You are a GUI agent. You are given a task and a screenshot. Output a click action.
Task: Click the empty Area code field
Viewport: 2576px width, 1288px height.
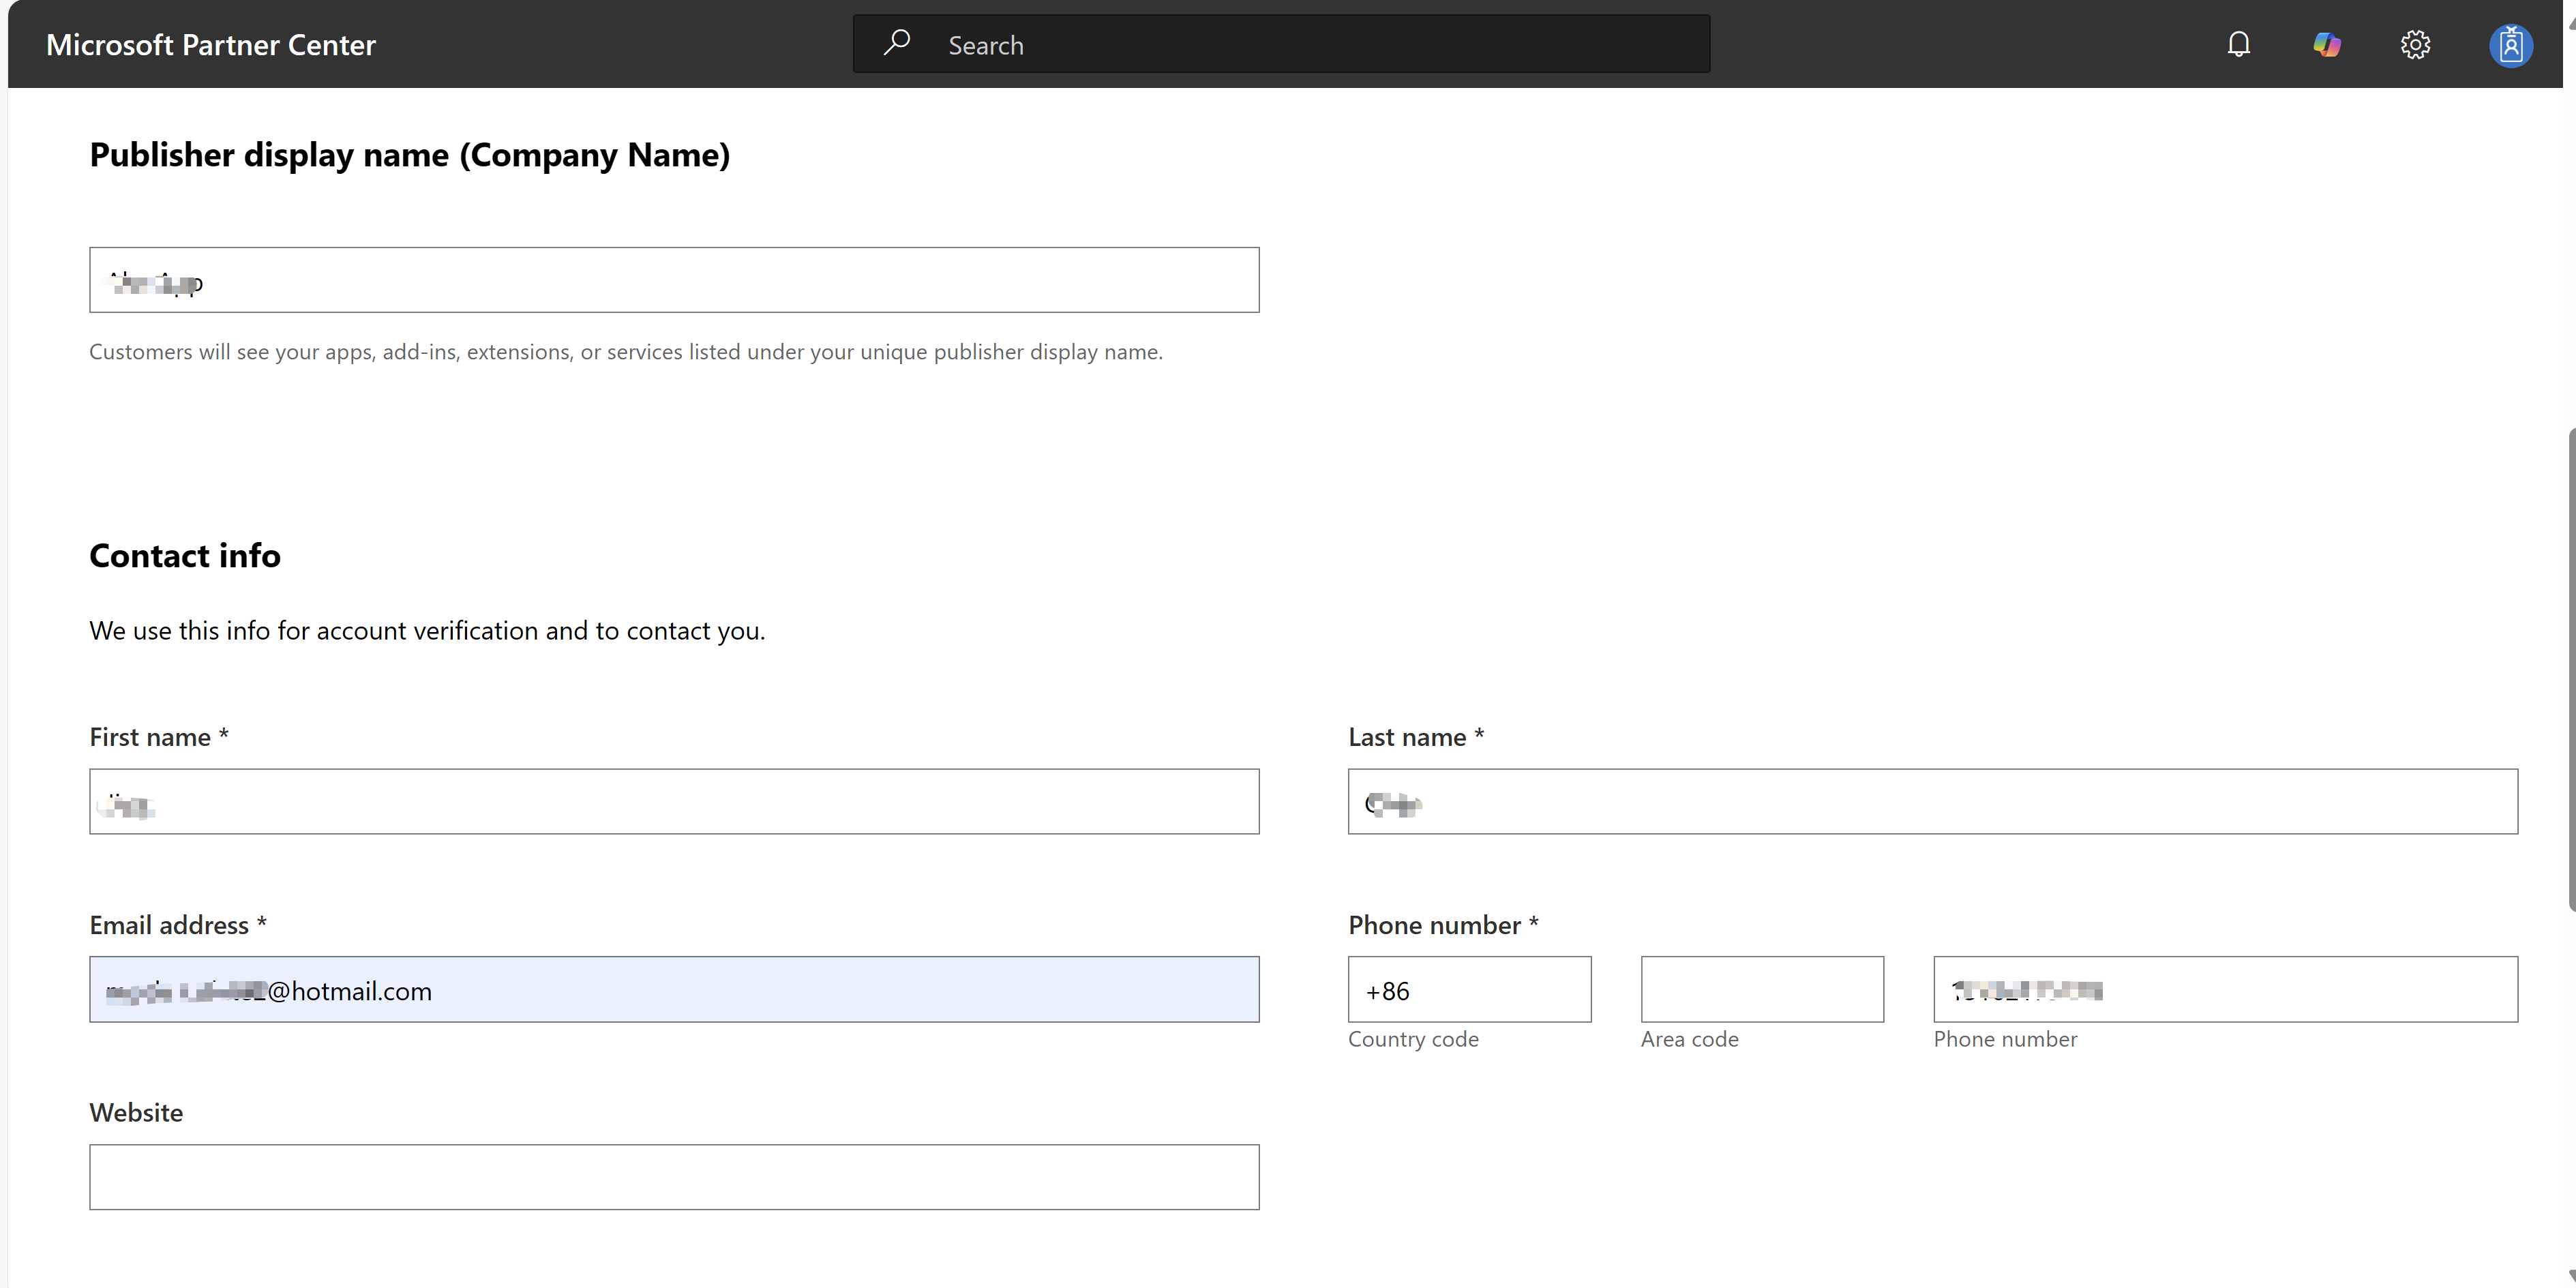click(1761, 990)
